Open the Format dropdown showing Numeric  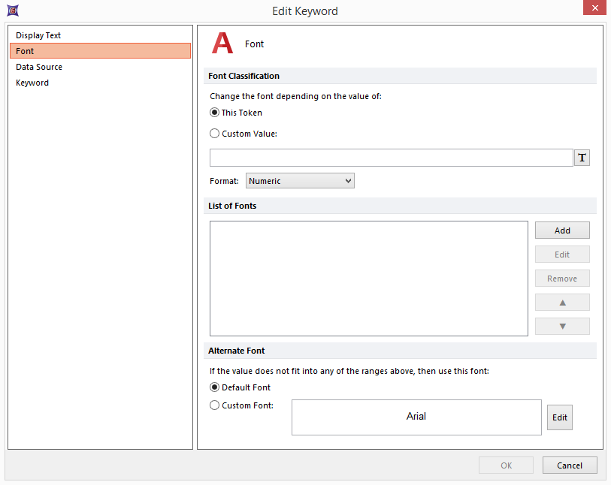pos(300,181)
